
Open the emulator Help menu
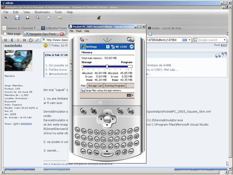[87, 31]
